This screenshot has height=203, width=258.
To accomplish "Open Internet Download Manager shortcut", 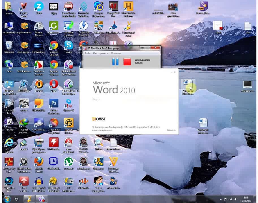I will [x=24, y=126].
